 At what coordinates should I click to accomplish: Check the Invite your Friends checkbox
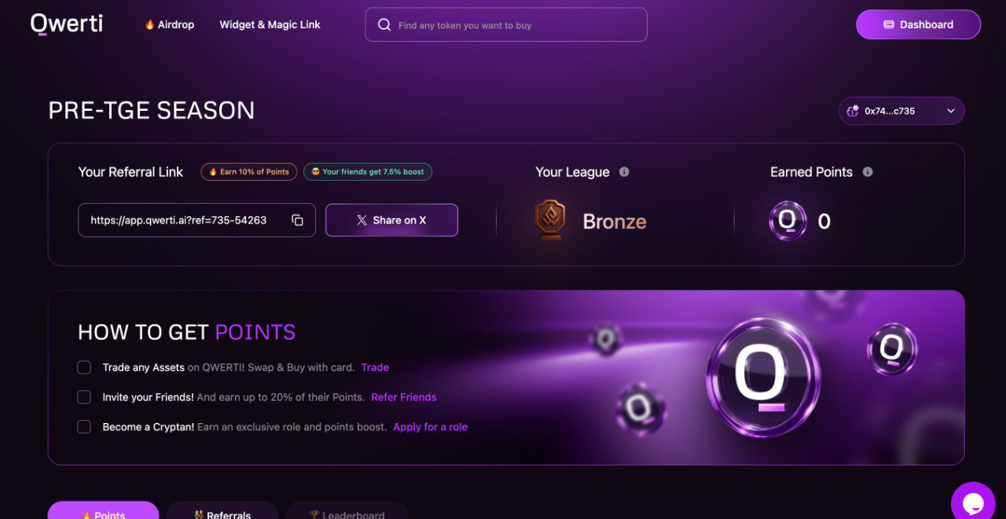pos(84,397)
